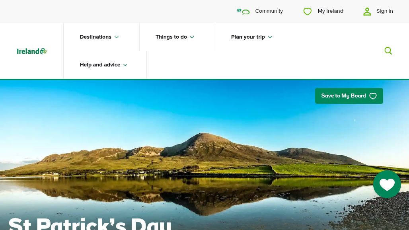Click heart icon inside Save to My Board
The height and width of the screenshot is (230, 409).
[x=373, y=96]
